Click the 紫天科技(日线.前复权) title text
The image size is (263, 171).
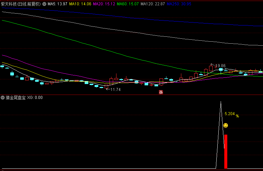[x=21, y=4]
